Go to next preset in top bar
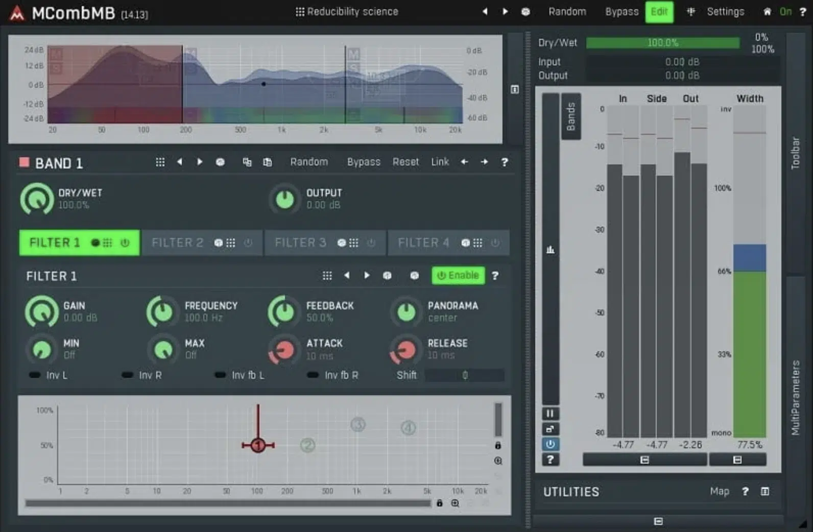Viewport: 813px width, 532px height. (x=505, y=11)
